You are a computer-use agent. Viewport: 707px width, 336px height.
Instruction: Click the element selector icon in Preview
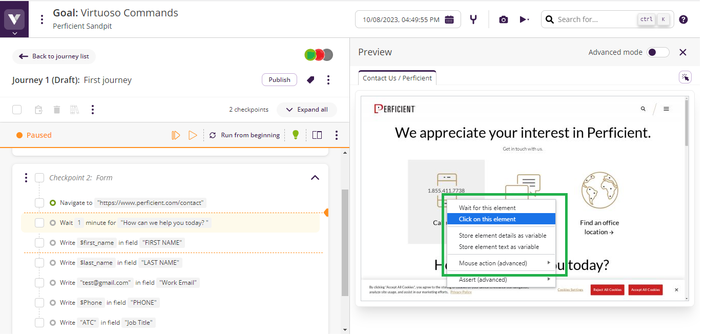point(685,77)
